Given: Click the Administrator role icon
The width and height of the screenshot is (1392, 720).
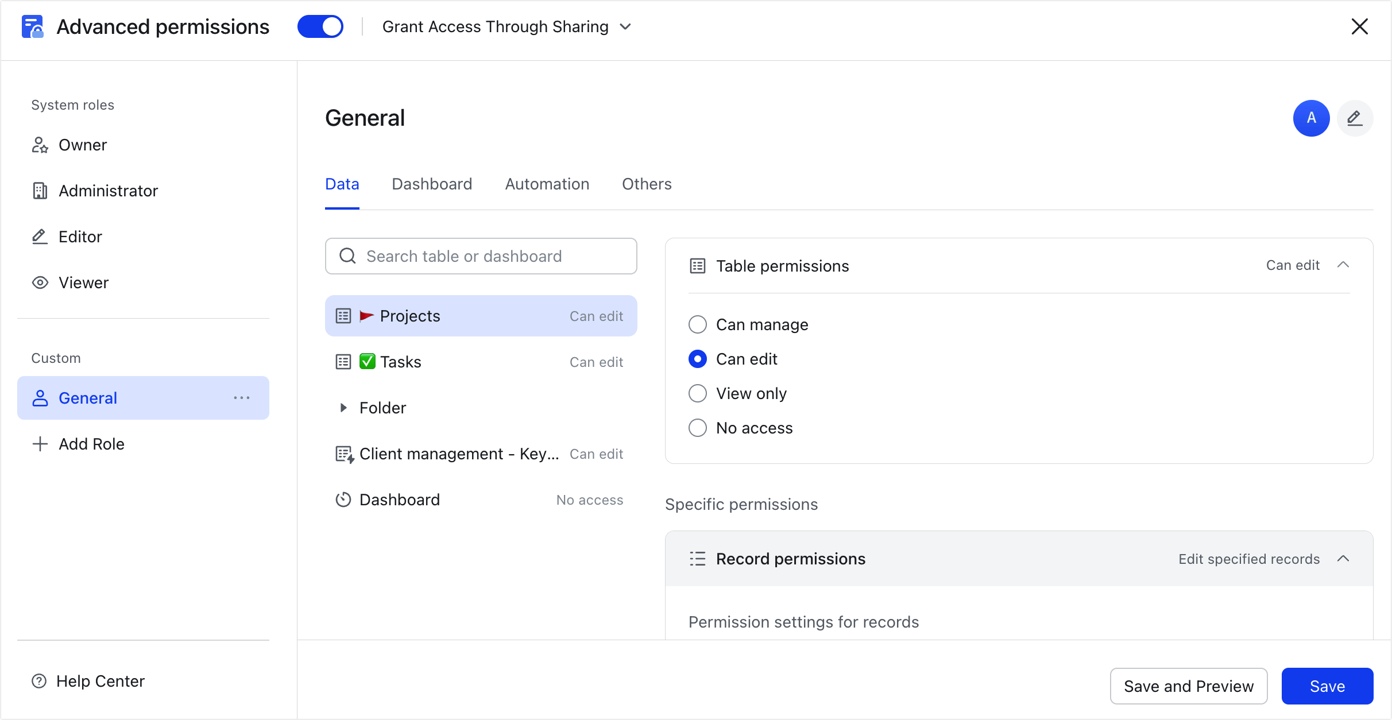Looking at the screenshot, I should click(x=39, y=190).
